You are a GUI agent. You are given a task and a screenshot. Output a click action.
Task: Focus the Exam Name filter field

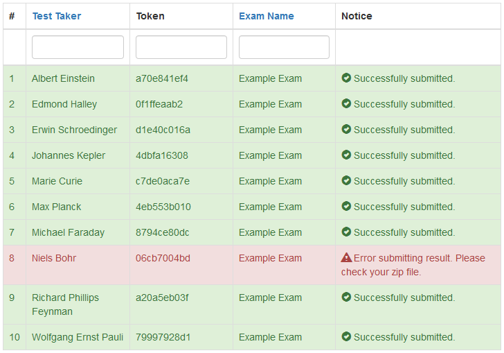[x=284, y=47]
